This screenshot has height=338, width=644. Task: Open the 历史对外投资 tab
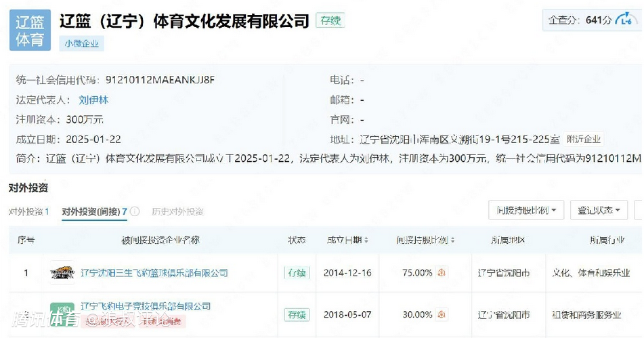[177, 212]
